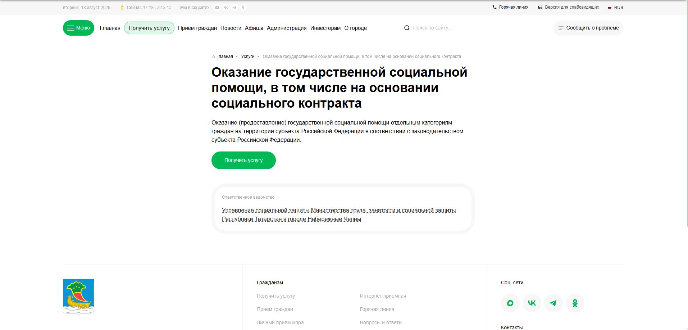Go to Главная in the navigation bar

pyautogui.click(x=110, y=28)
